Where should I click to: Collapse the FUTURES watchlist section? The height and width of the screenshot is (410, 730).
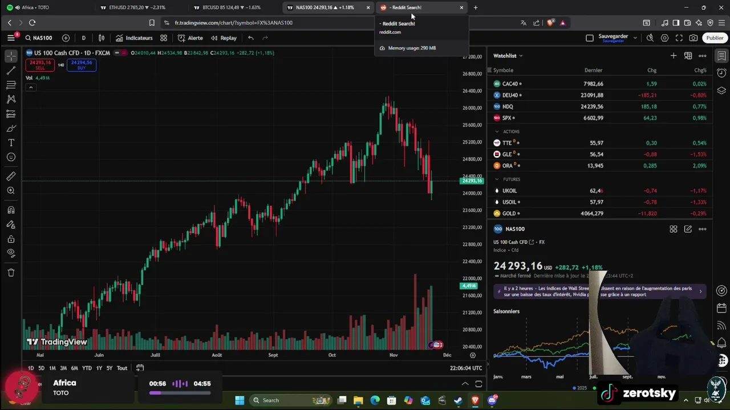[x=497, y=179]
